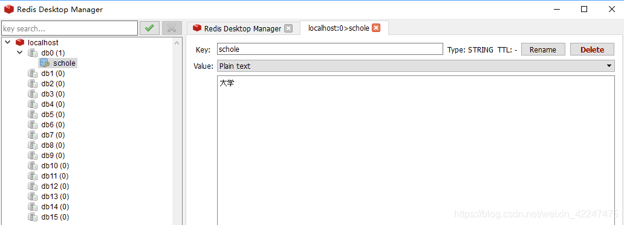Click the gray X clear search icon
The height and width of the screenshot is (225, 624).
click(172, 28)
